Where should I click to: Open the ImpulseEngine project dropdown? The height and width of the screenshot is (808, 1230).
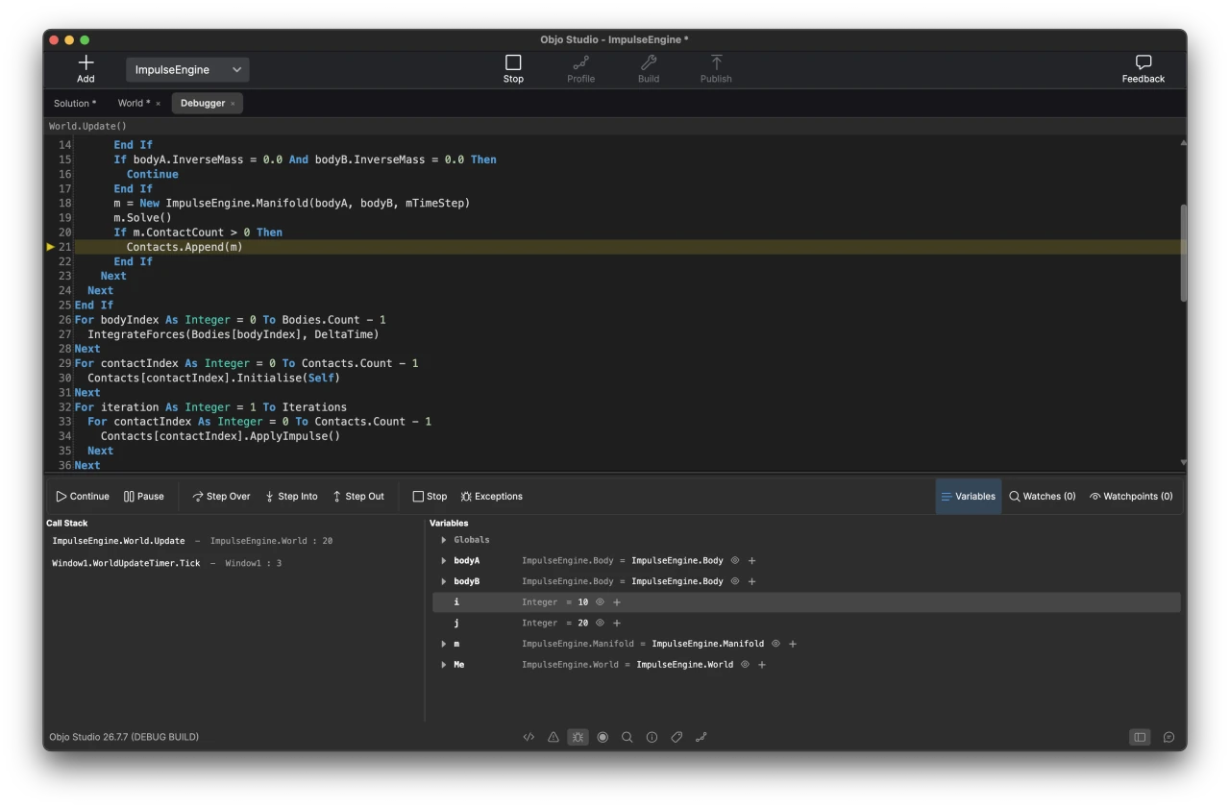tap(187, 70)
